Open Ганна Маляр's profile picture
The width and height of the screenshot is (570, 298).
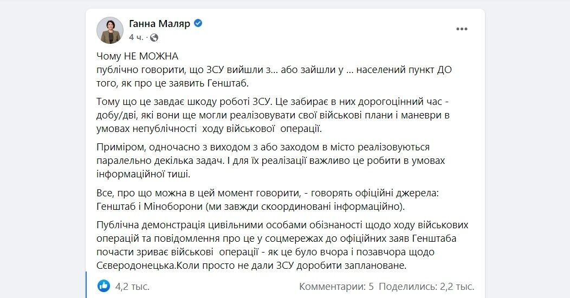coord(109,30)
